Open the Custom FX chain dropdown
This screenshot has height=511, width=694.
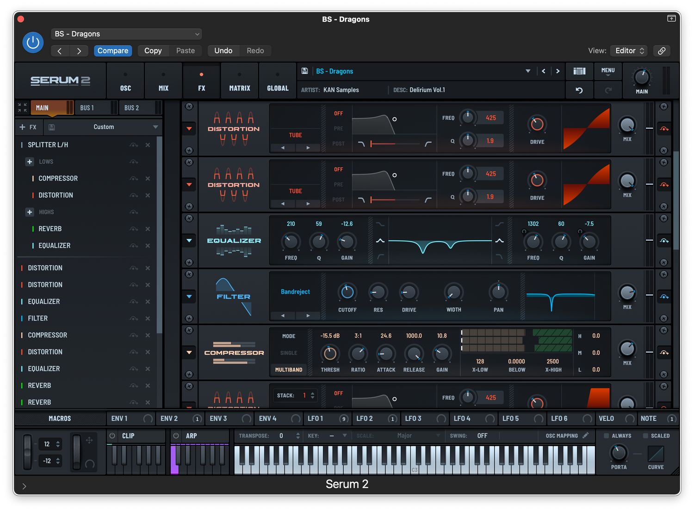[104, 127]
